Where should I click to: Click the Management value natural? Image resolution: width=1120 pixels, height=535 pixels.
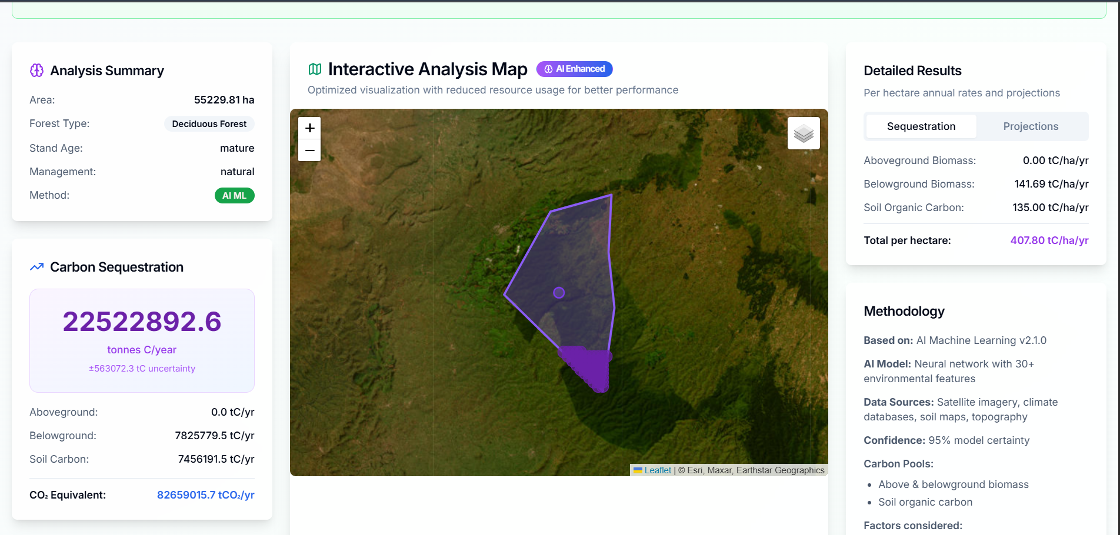(x=237, y=172)
